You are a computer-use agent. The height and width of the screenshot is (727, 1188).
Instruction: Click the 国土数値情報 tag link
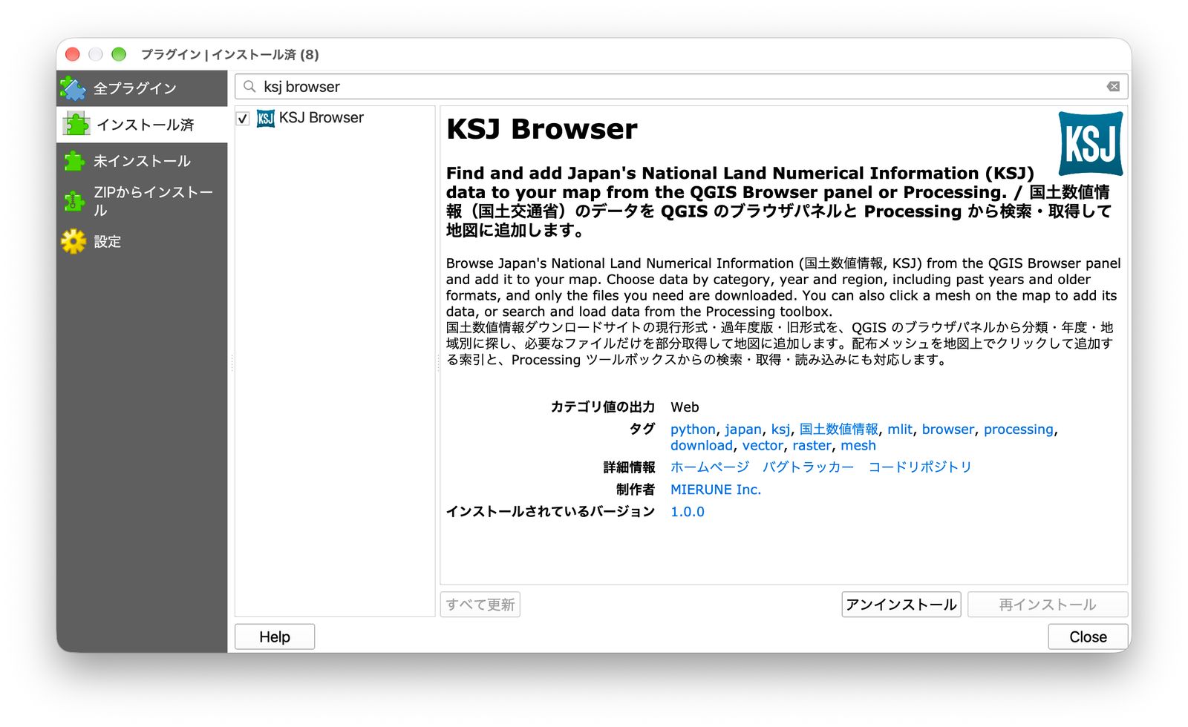(x=839, y=430)
